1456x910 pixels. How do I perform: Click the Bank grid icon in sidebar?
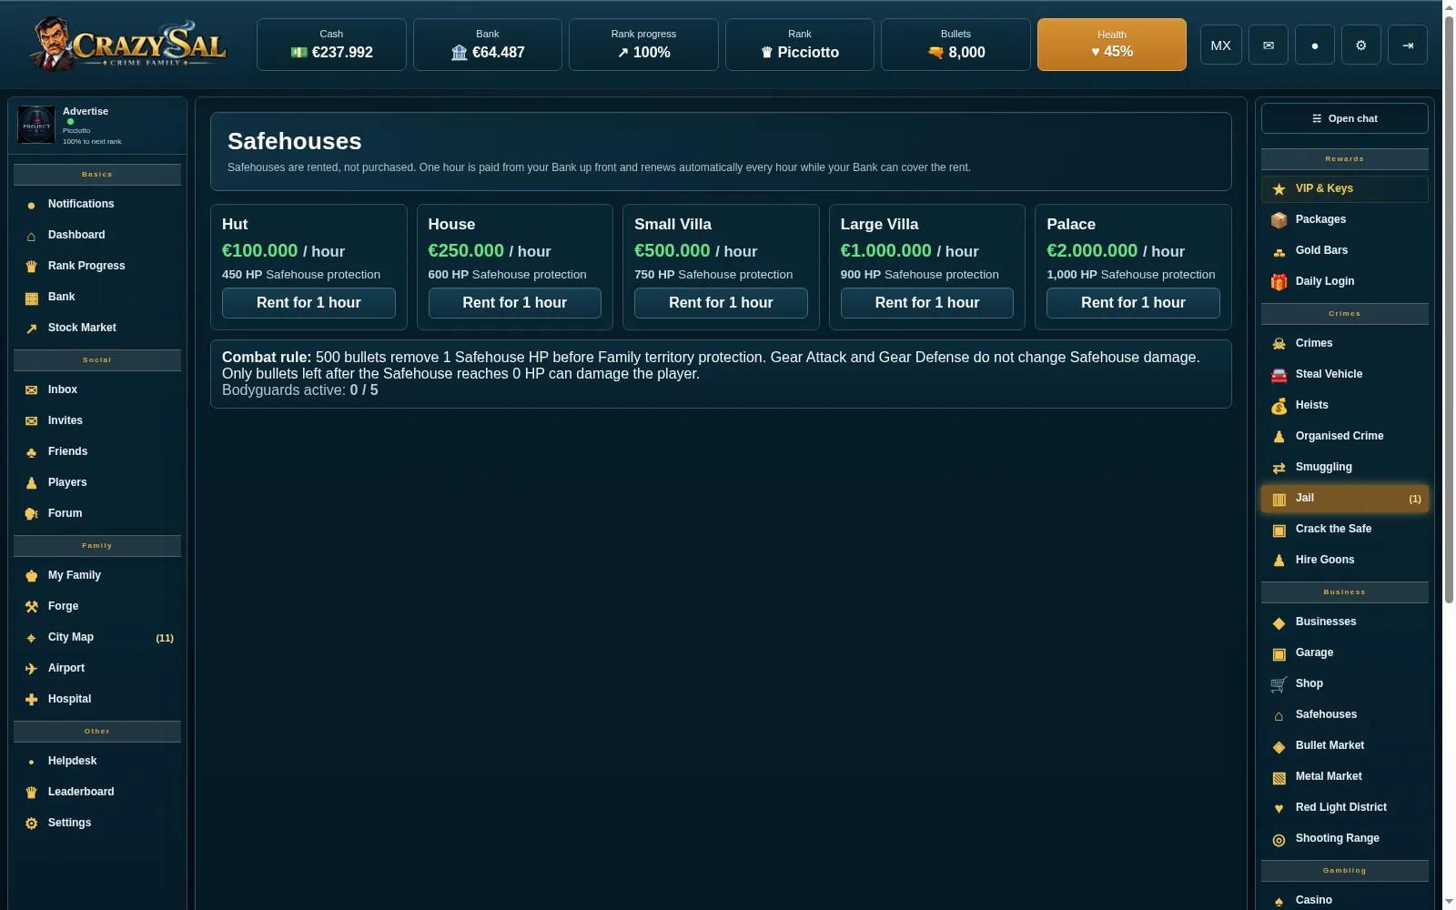[x=31, y=298]
